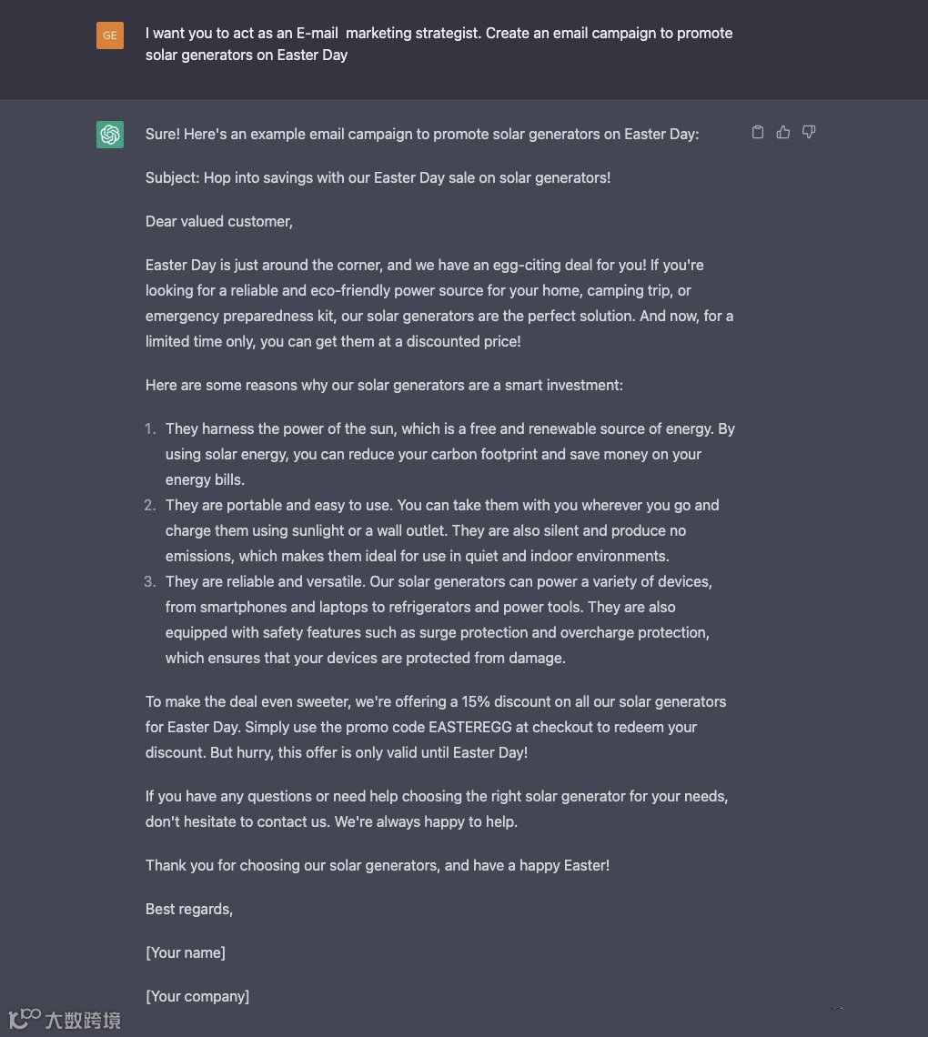This screenshot has width=928, height=1037.
Task: Click the 'If you have any questions' paragraph
Action: coord(437,809)
